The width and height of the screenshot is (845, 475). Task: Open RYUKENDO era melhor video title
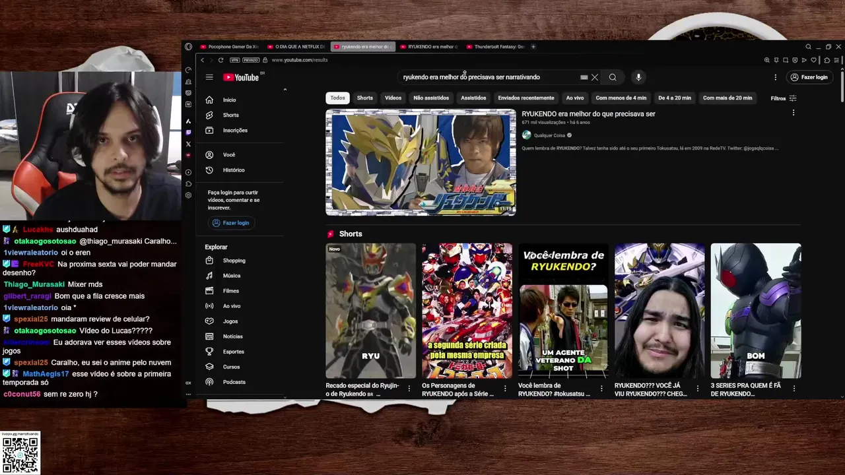(588, 113)
